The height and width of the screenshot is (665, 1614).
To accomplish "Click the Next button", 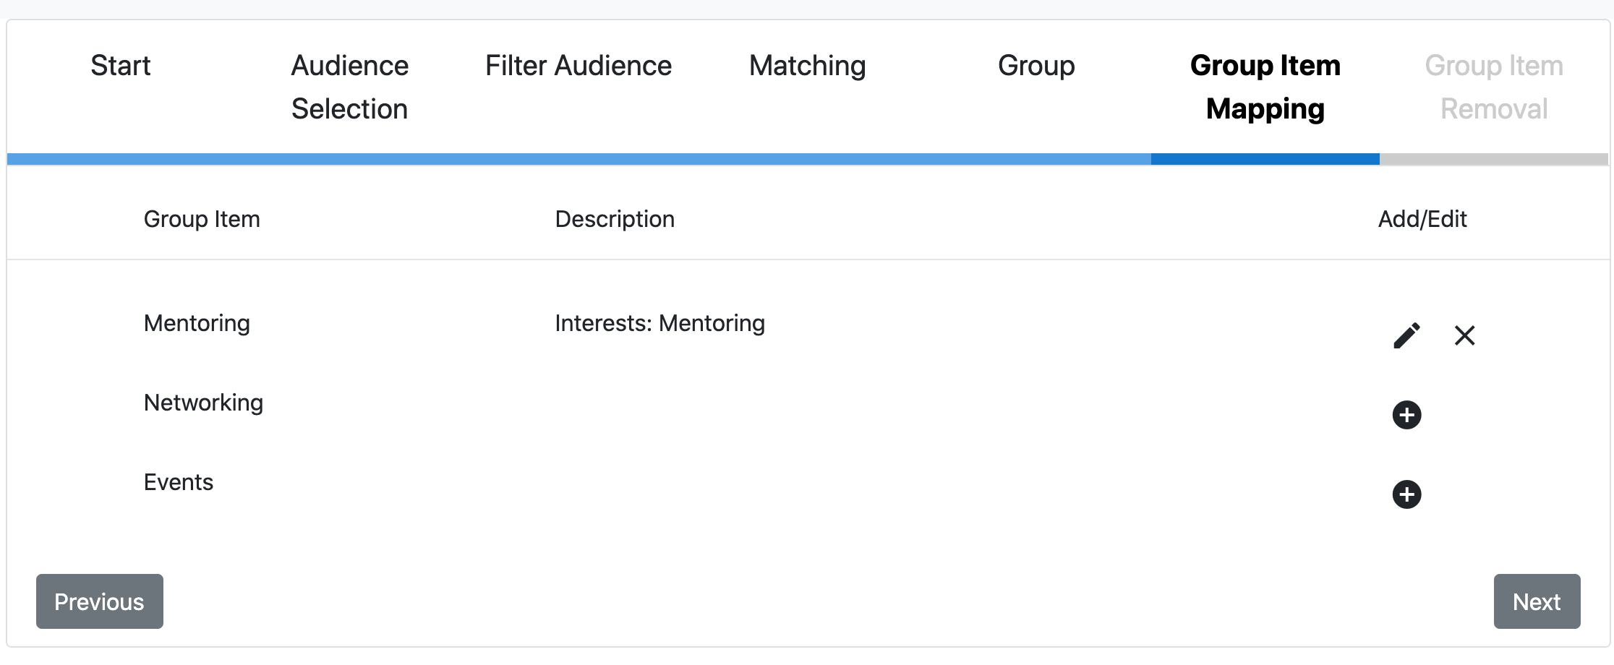I will pos(1537,601).
